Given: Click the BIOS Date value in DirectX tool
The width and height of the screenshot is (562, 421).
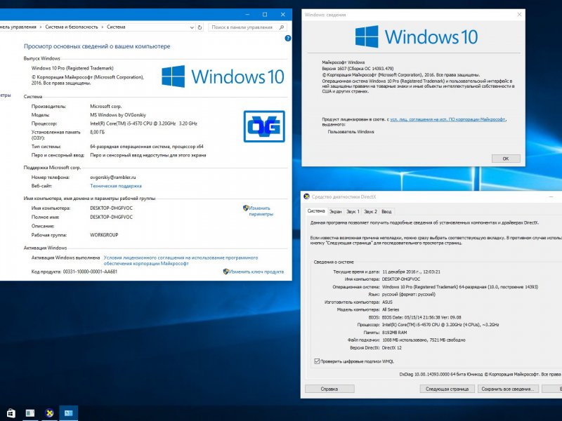Looking at the screenshot, I should coord(421,317).
